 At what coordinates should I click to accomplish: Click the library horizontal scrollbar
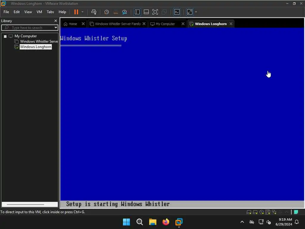tap(26, 205)
